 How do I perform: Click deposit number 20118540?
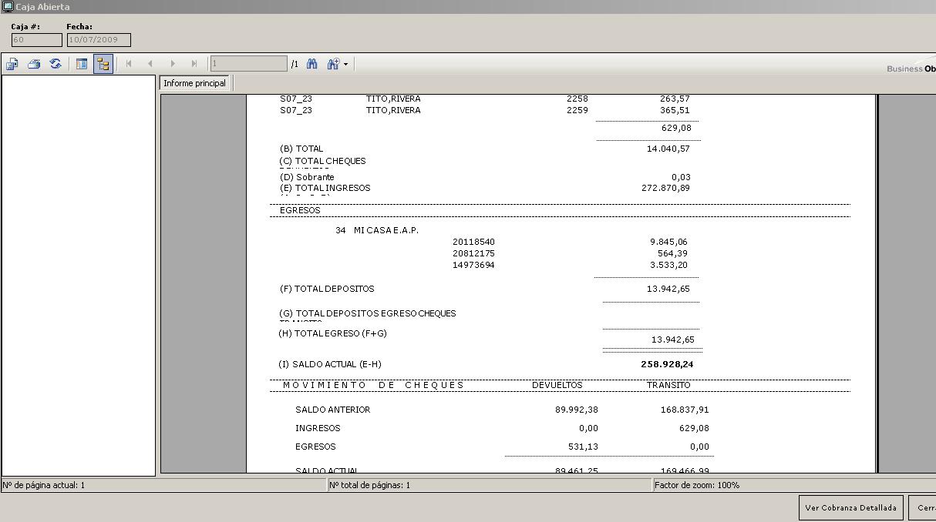[x=473, y=242]
